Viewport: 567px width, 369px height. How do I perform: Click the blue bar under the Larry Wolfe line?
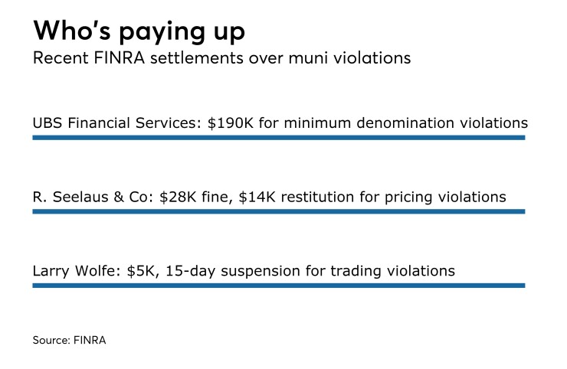click(x=278, y=286)
